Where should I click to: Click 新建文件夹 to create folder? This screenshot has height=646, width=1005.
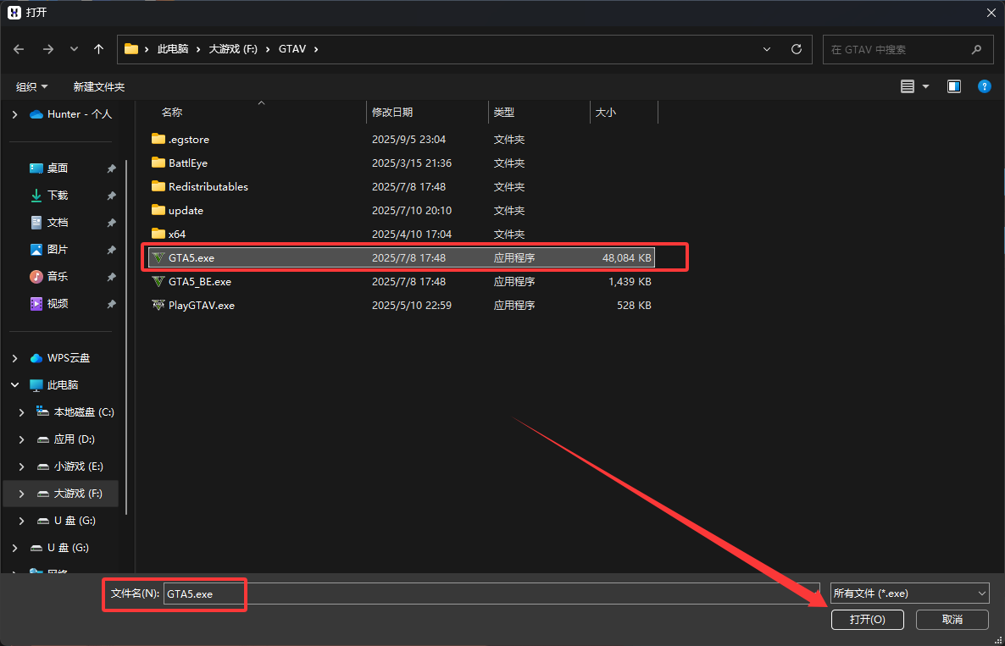98,86
